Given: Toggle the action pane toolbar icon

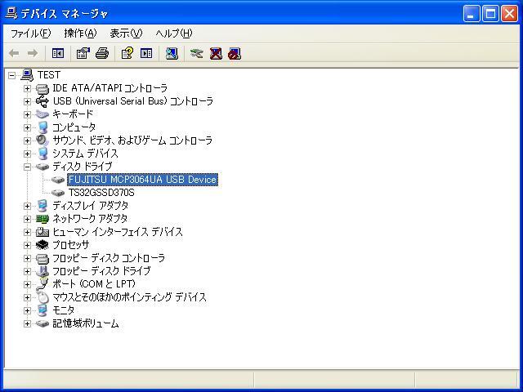Looking at the screenshot, I should pyautogui.click(x=146, y=53).
